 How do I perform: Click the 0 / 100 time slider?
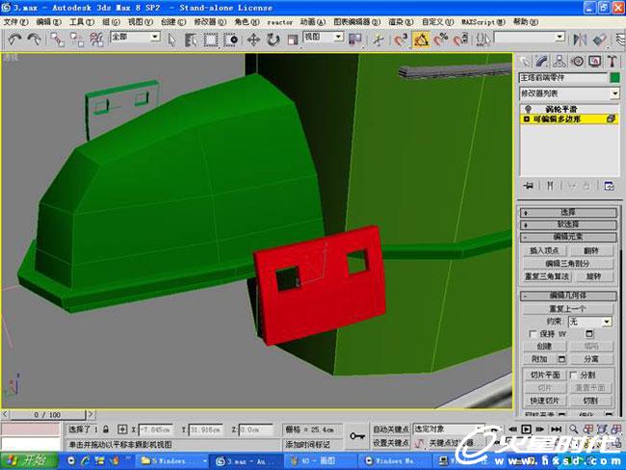coord(47,414)
